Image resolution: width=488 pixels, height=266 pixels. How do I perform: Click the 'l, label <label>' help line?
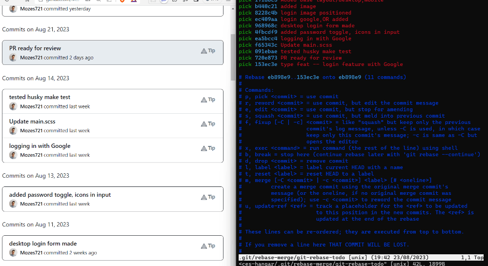click(321, 167)
